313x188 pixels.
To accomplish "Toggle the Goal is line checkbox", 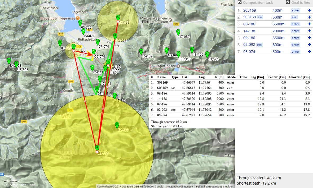I will coord(288,2).
